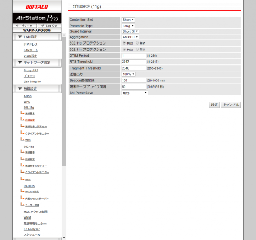The height and width of the screenshot is (240, 256).
Task: Enable 802.11g プロテクション 有効 radio
Action: coord(124,43)
